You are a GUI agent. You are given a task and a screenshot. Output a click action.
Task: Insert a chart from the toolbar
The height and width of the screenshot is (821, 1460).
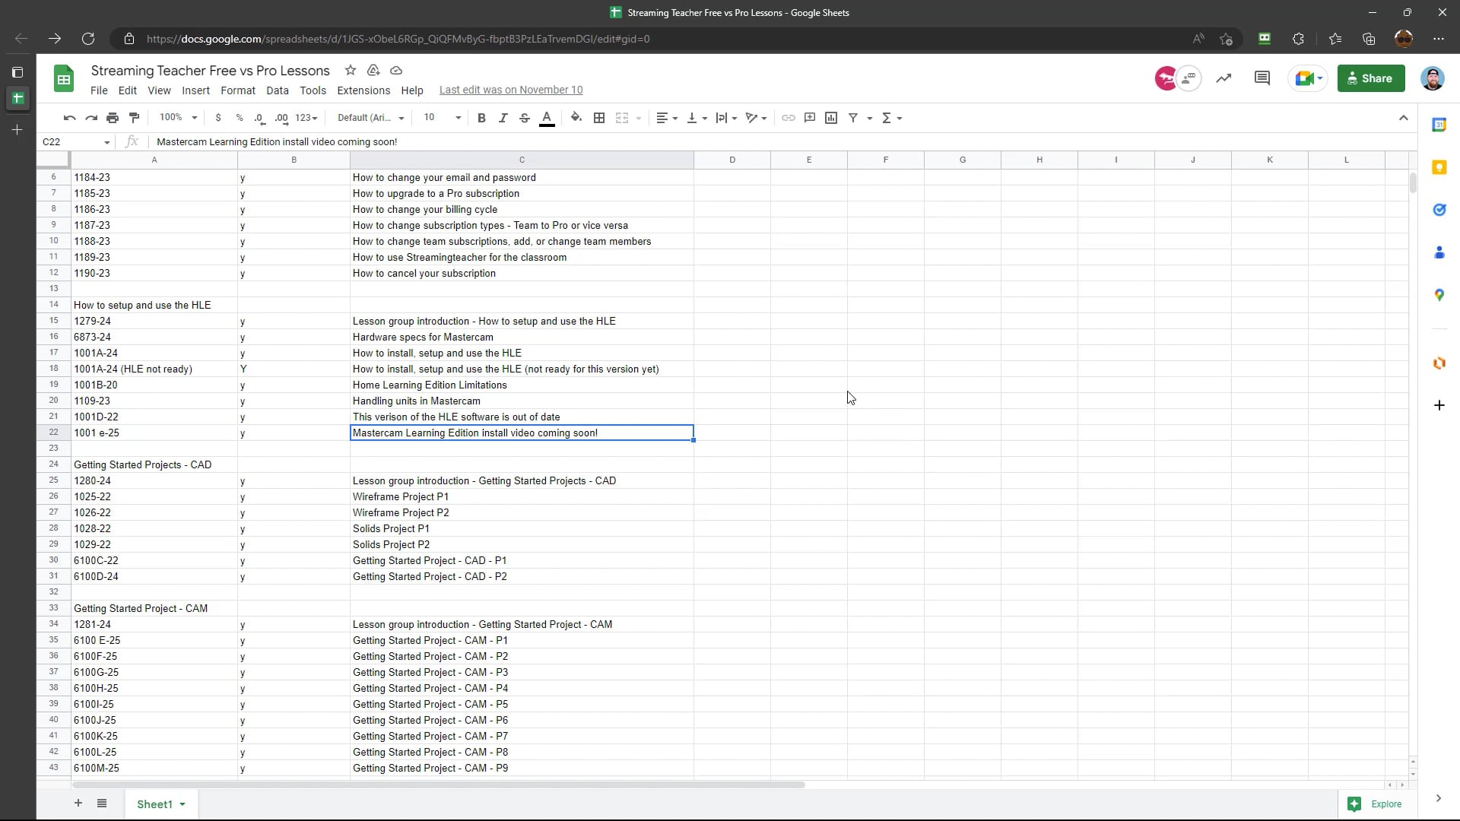click(831, 118)
